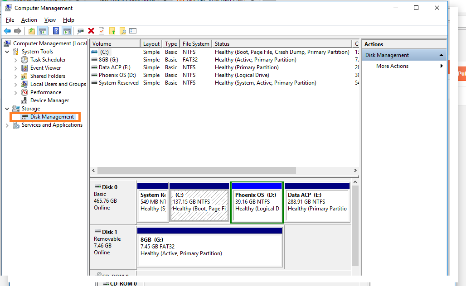This screenshot has height=286, width=466.
Task: Select the System Reserved partition block on Disk 0
Action: (x=153, y=202)
